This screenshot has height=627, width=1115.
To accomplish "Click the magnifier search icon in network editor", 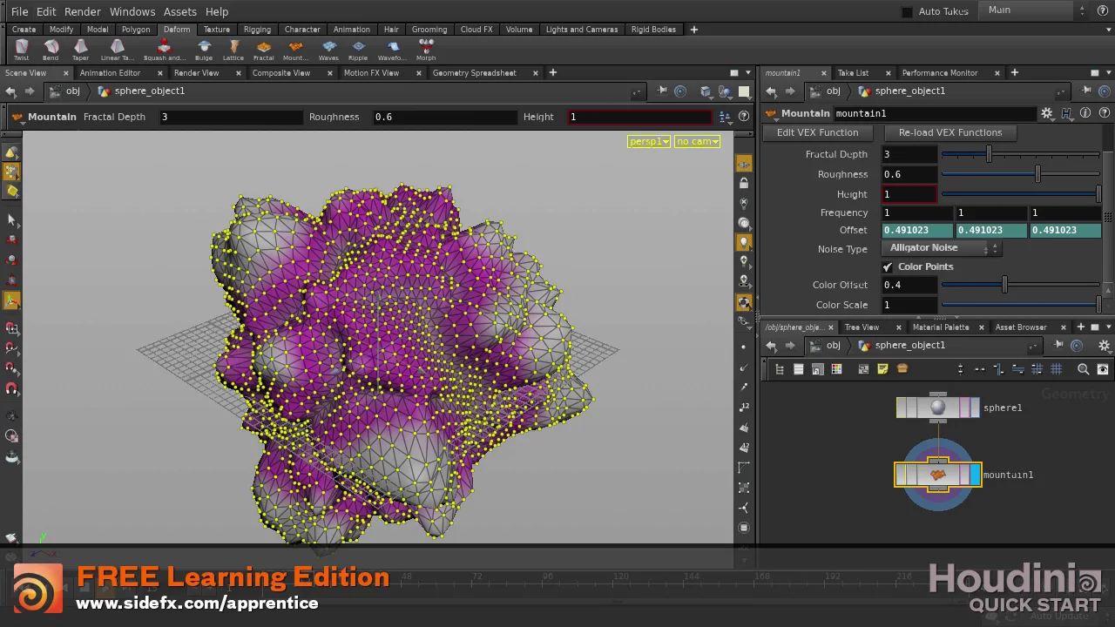I will click(1083, 369).
